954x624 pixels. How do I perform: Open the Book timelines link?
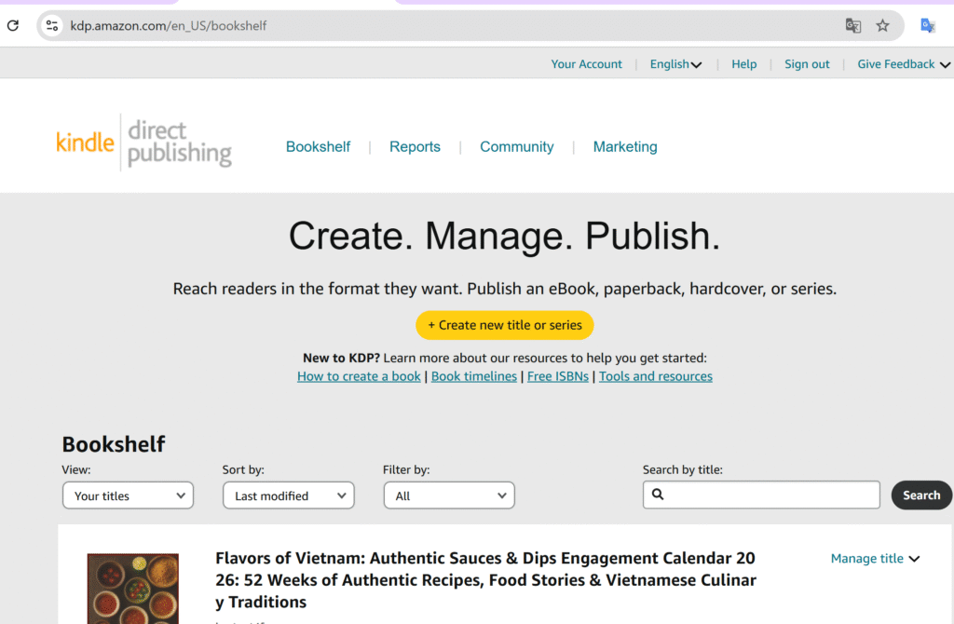pos(474,376)
